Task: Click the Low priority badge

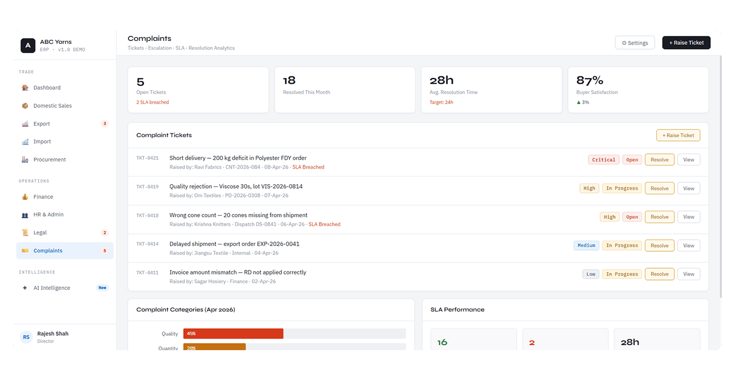Action: (x=591, y=274)
